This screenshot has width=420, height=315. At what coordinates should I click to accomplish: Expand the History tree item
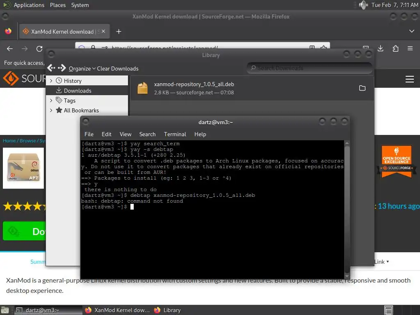[x=51, y=81]
